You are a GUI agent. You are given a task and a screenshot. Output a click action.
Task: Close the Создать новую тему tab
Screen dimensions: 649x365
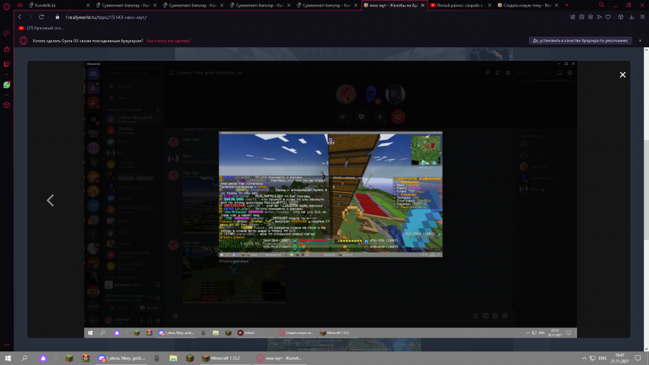coord(556,5)
